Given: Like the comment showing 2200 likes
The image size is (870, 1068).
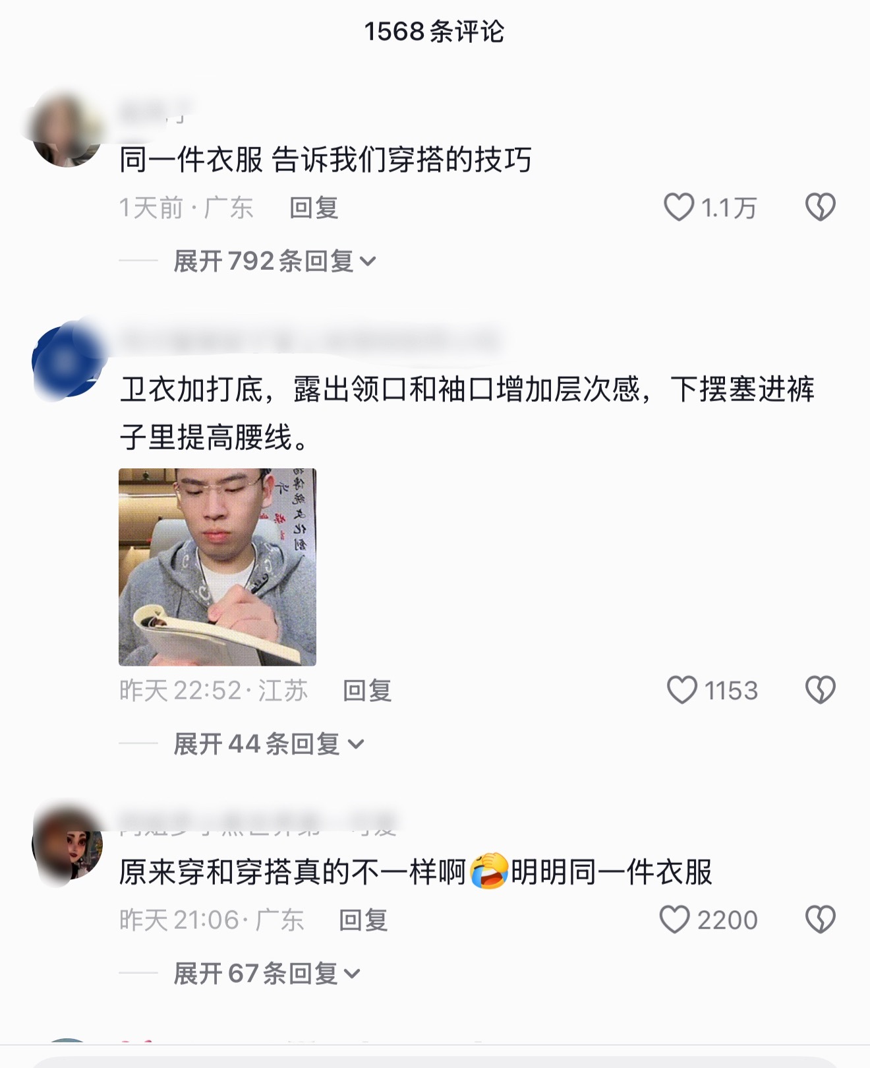Looking at the screenshot, I should [674, 920].
